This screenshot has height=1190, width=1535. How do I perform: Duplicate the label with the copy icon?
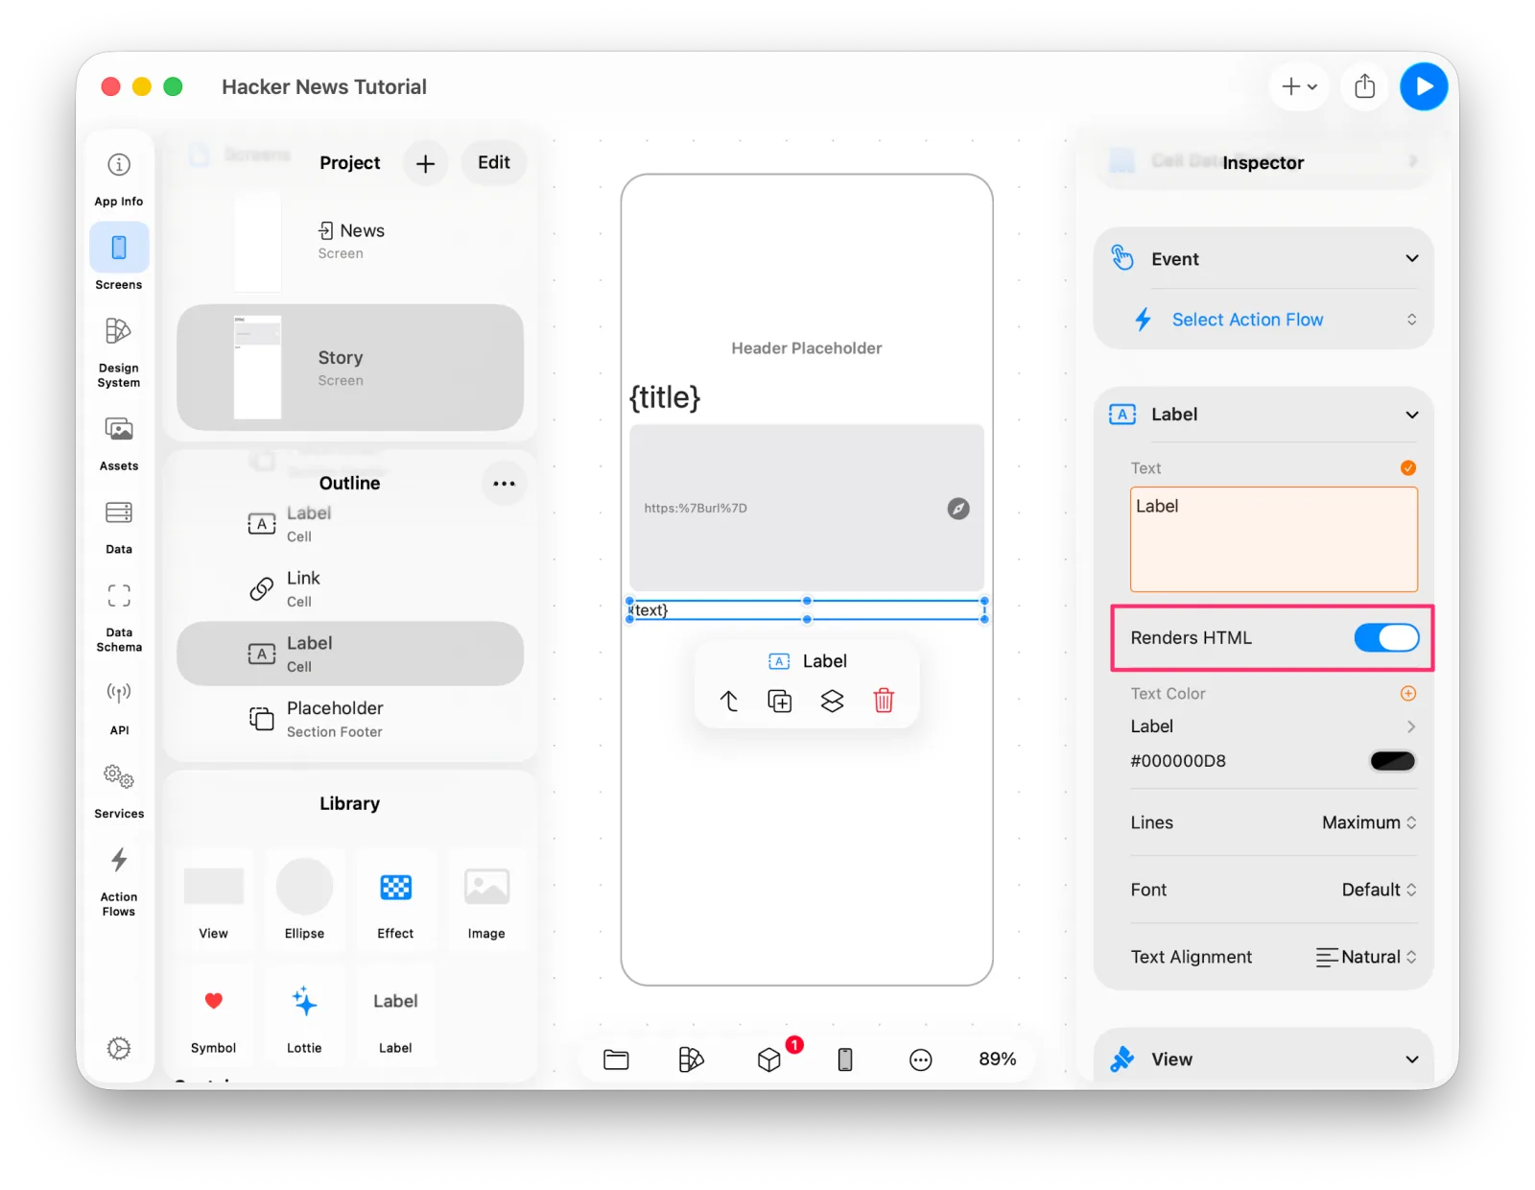780,701
